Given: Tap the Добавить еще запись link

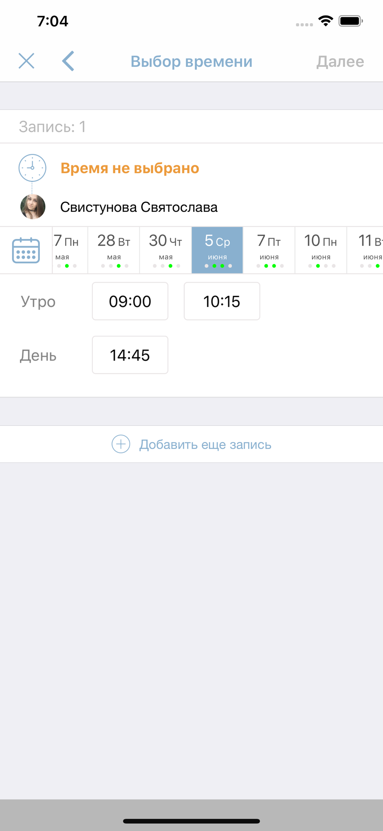Looking at the screenshot, I should click(x=205, y=445).
